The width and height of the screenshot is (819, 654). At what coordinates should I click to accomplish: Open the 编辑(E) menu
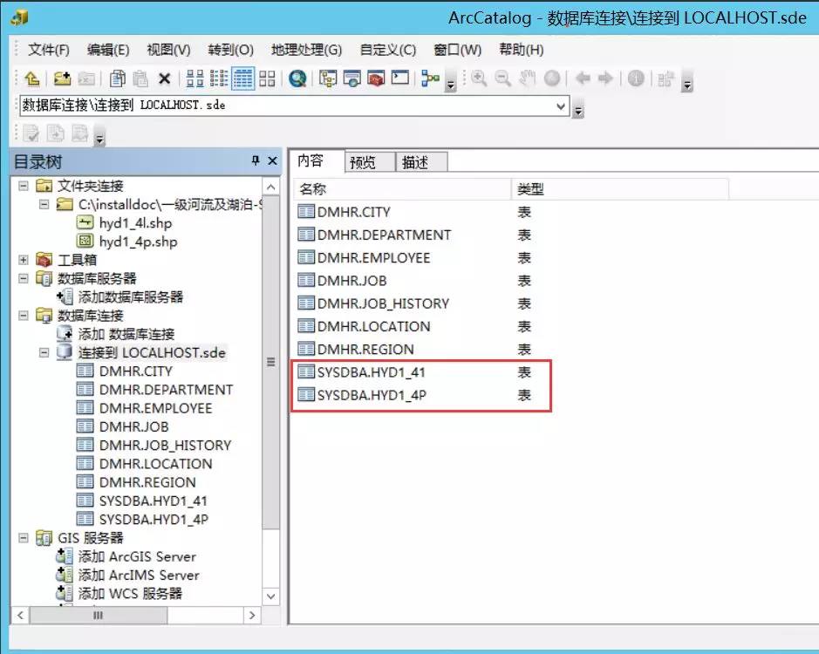[108, 50]
